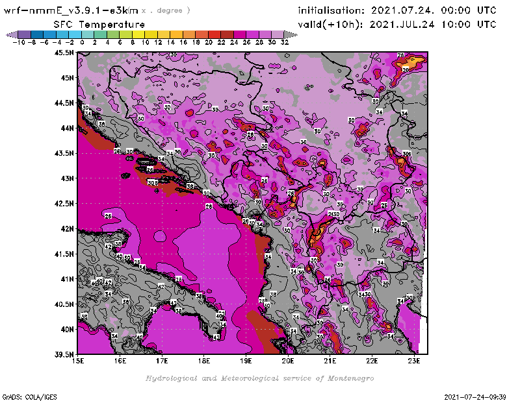Select the 41N latitude axis label
Screen dimensions: 520x401
68,279
